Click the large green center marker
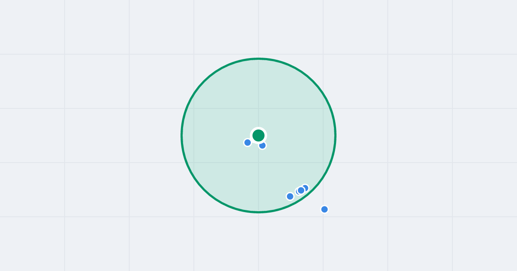The width and height of the screenshot is (517, 271). click(x=258, y=135)
